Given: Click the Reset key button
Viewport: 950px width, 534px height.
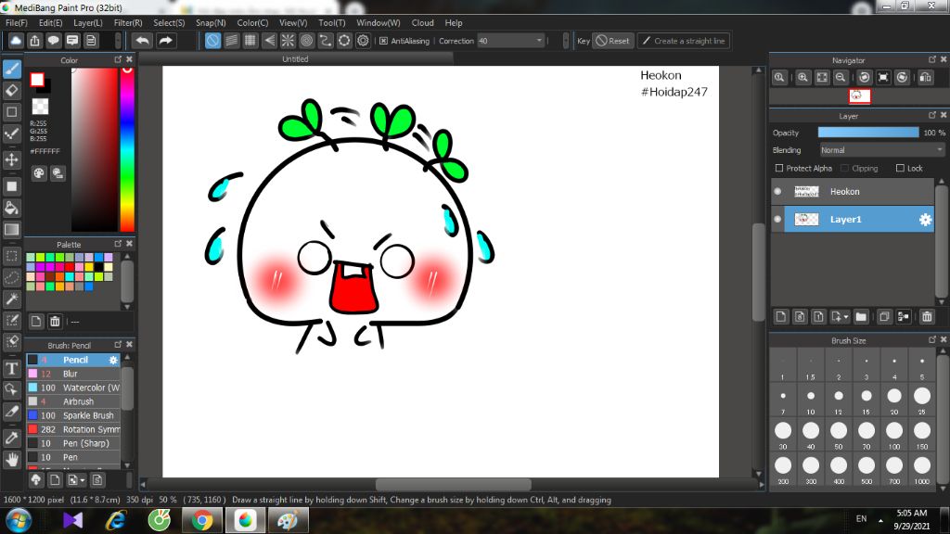Looking at the screenshot, I should point(612,41).
